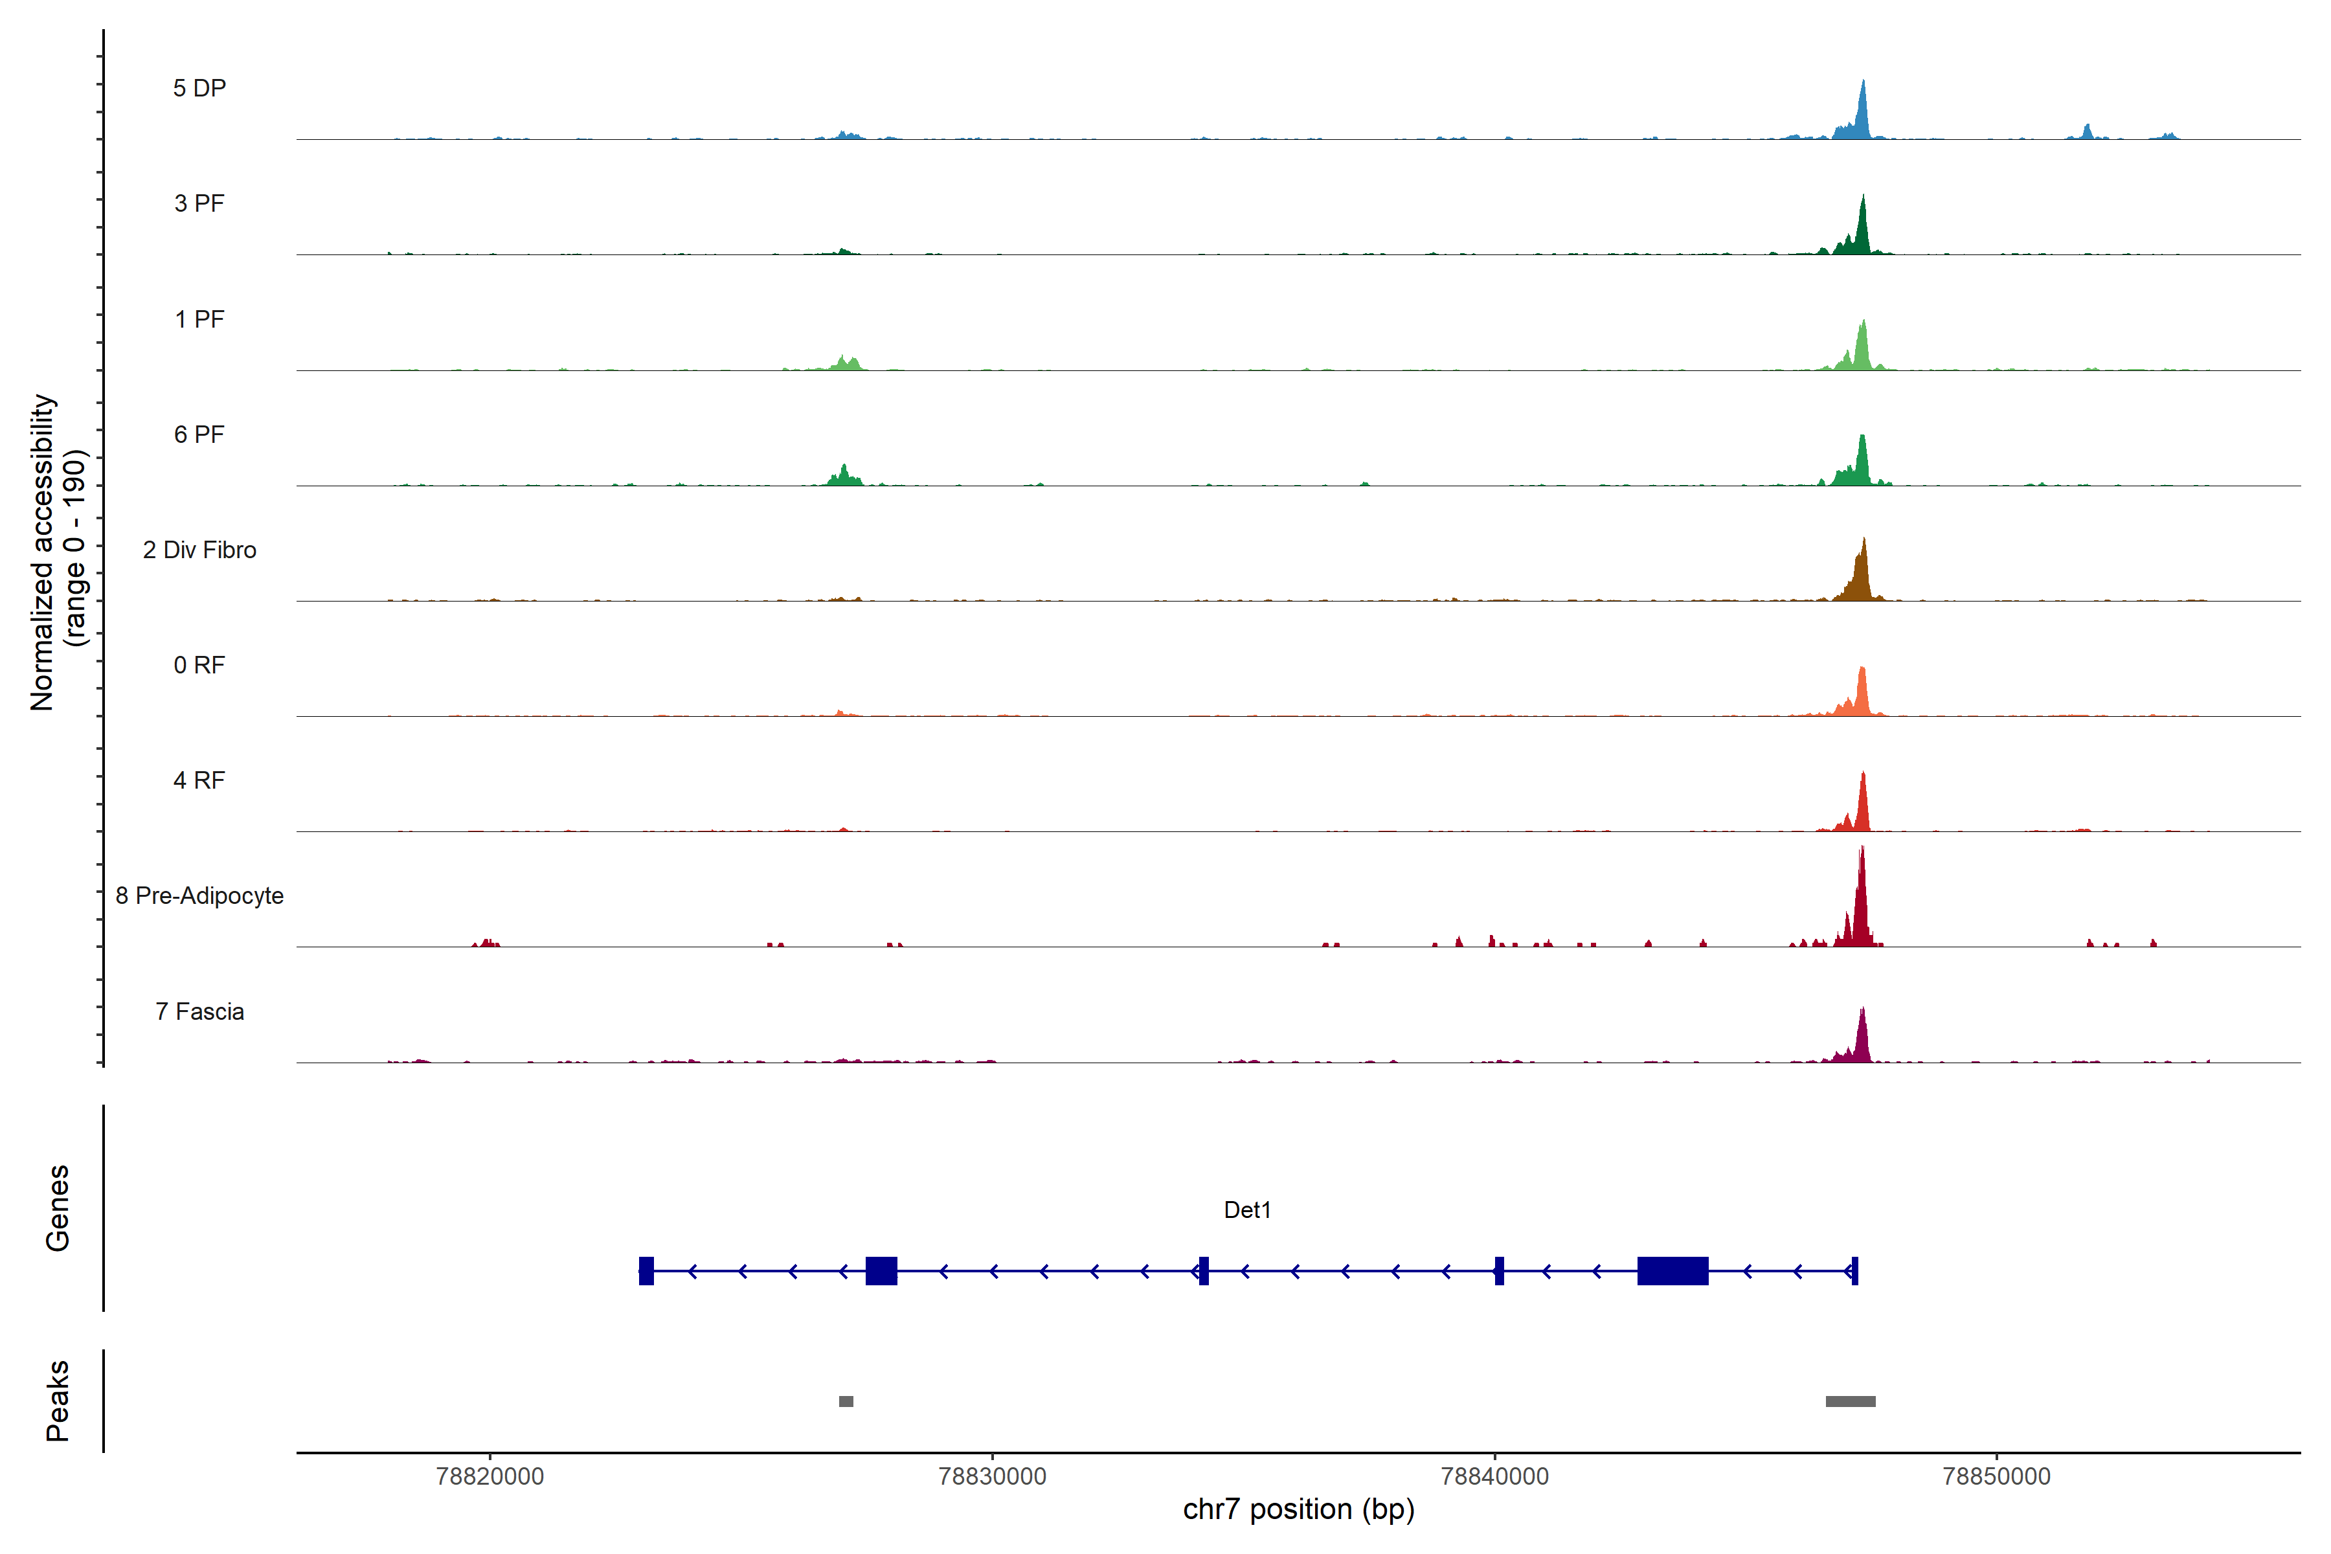Screen dimensions: 2331x1554
Task: Click the small gray peak bar
Action: [x=846, y=1401]
